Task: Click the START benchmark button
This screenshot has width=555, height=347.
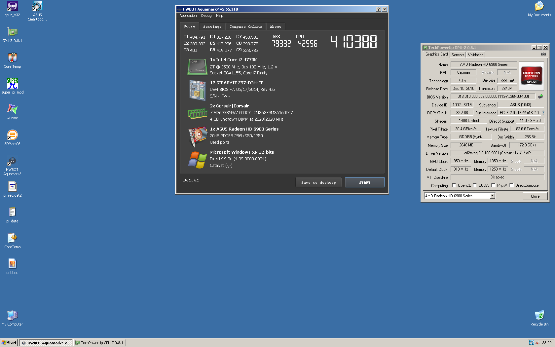Action: point(365,182)
